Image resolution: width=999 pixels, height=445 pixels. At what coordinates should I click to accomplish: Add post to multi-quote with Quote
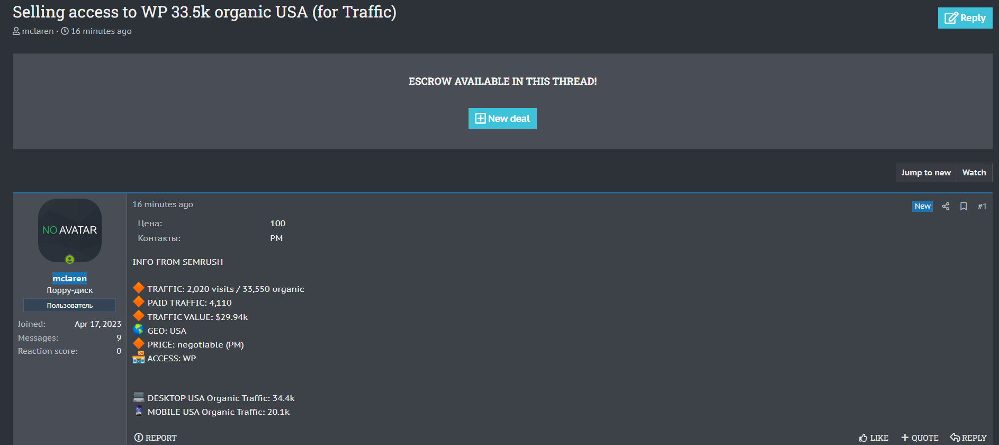pos(920,438)
